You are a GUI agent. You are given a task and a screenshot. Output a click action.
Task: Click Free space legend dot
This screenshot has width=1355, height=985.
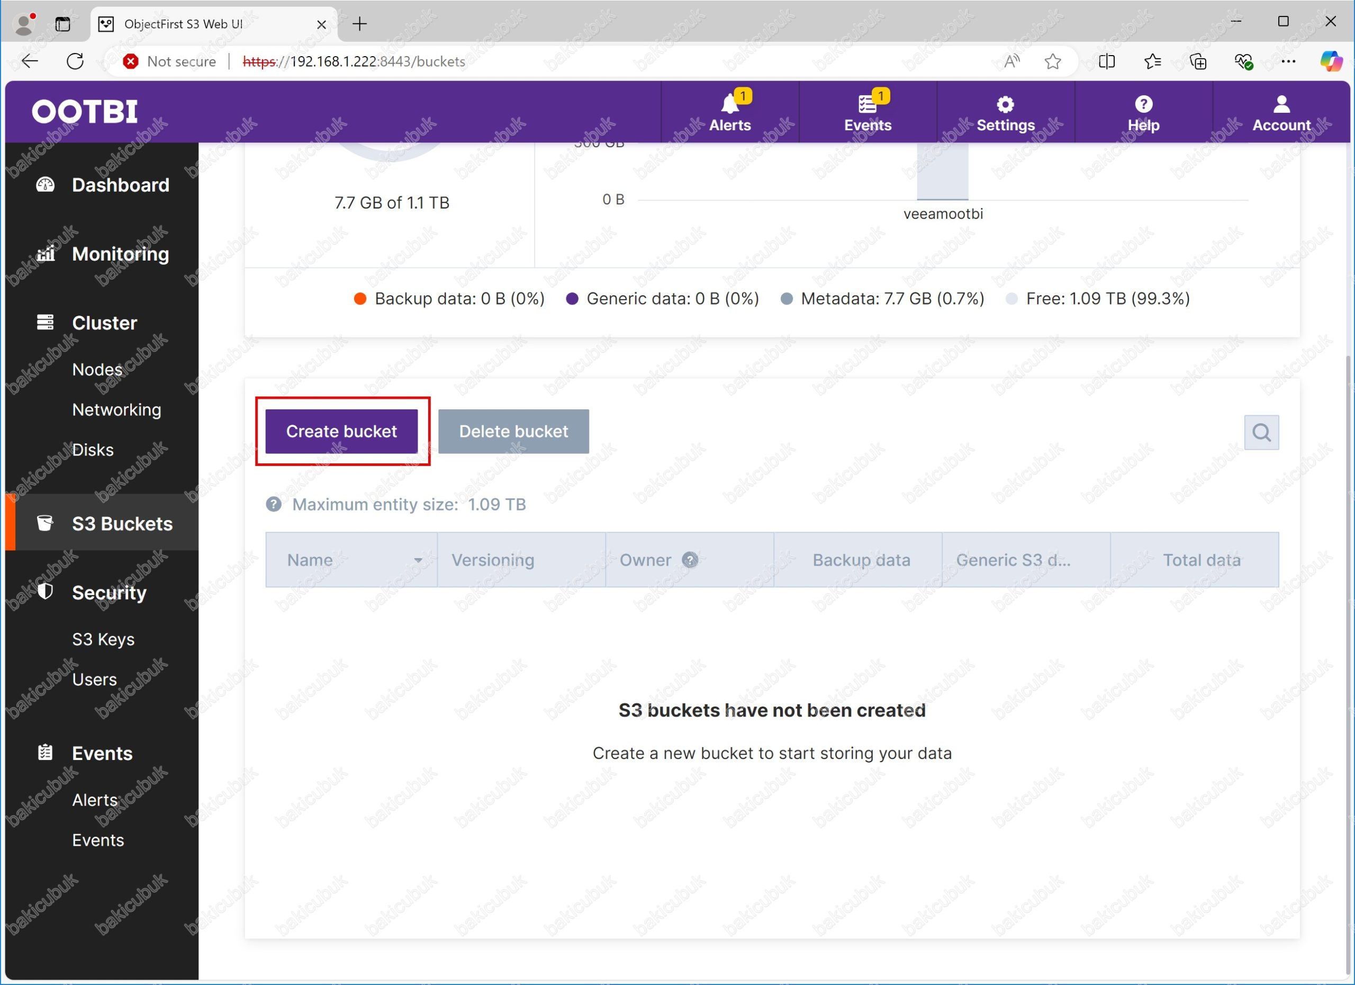coord(1011,299)
